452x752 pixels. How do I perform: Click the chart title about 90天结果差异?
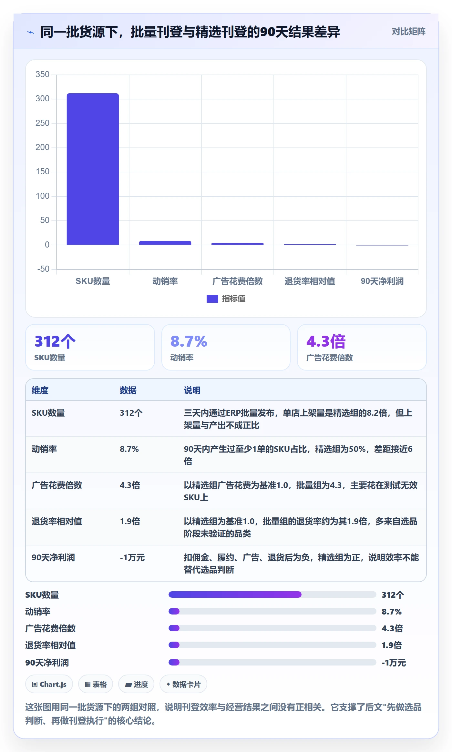pos(190,32)
